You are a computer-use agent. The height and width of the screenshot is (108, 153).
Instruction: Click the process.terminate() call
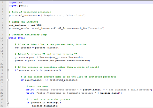(46, 106)
